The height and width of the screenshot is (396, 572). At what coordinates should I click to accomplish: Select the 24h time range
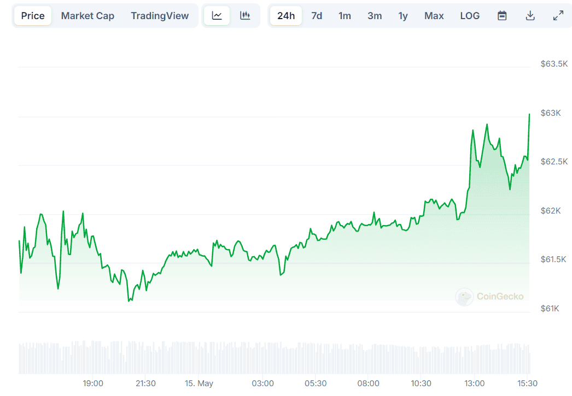tap(286, 16)
